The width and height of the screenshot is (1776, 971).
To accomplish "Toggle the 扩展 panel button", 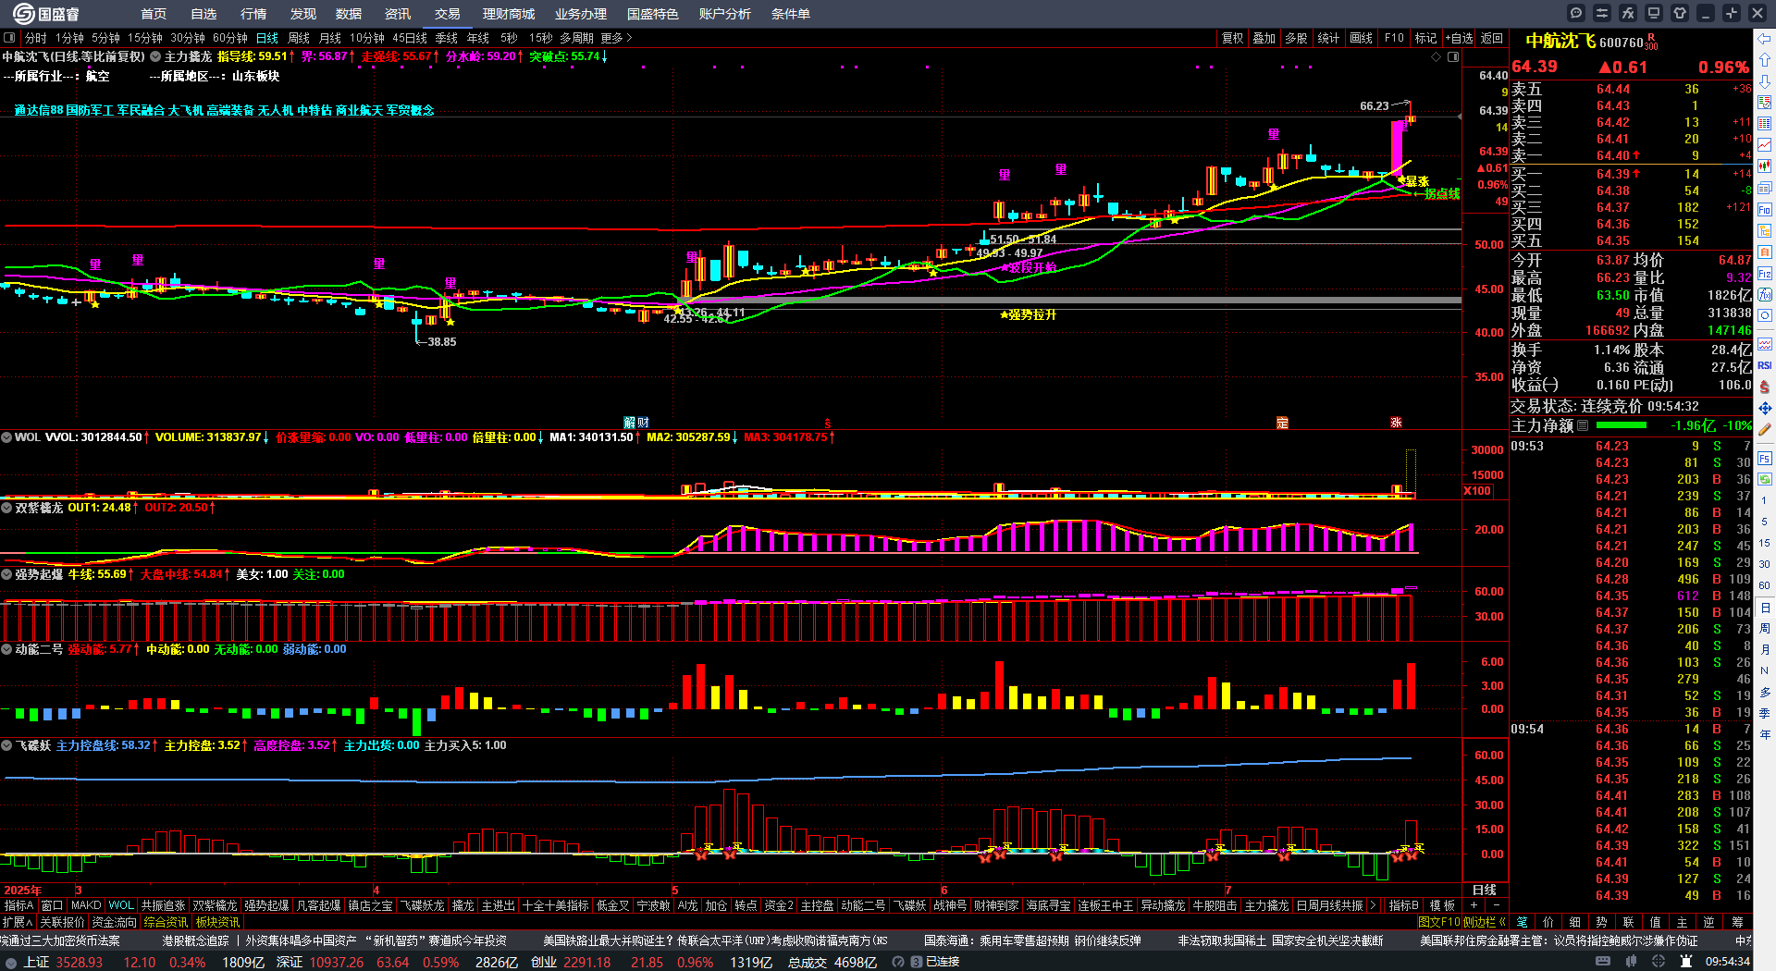I will point(17,922).
